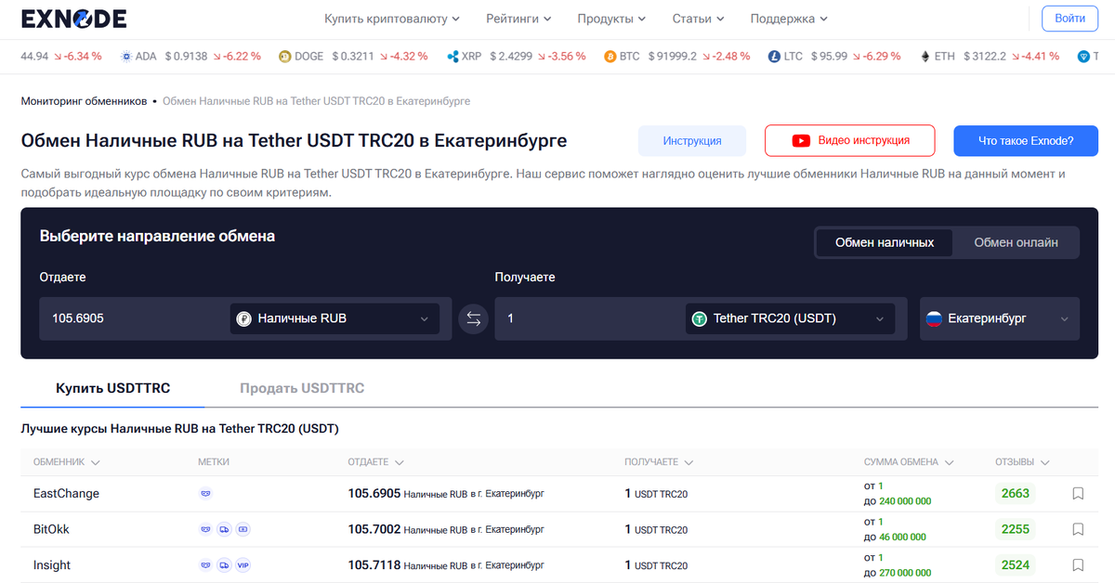
Task: Click the 105.7002 rate in BitOkk row
Action: click(x=374, y=529)
